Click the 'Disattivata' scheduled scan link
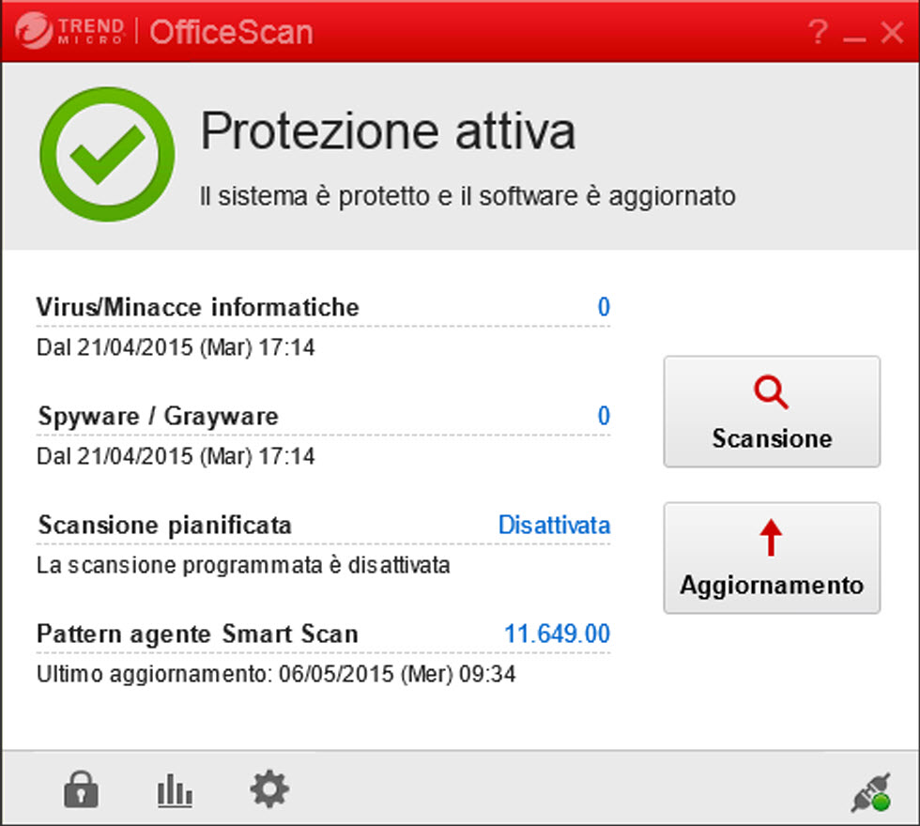The image size is (920, 826). click(x=554, y=525)
